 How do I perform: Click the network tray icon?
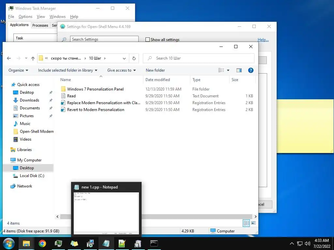point(300,243)
